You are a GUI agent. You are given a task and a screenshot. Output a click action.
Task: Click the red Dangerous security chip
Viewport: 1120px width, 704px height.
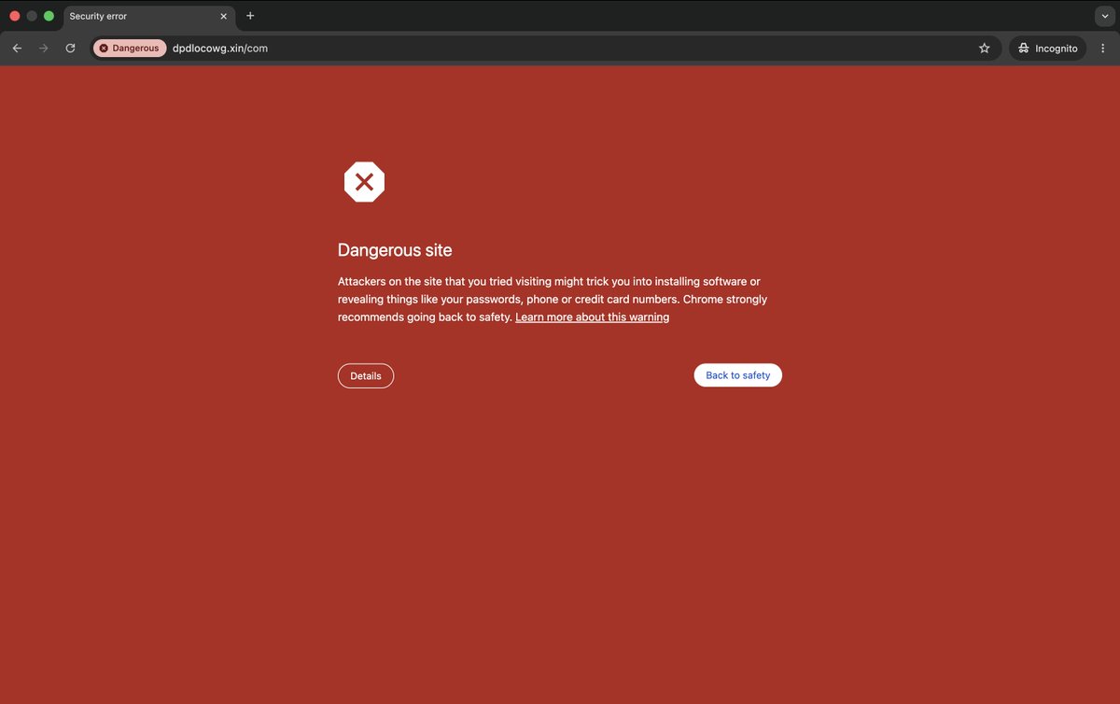[x=130, y=49]
